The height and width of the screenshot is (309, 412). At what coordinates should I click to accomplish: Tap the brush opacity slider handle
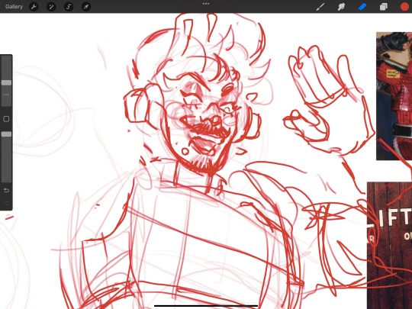pos(6,134)
